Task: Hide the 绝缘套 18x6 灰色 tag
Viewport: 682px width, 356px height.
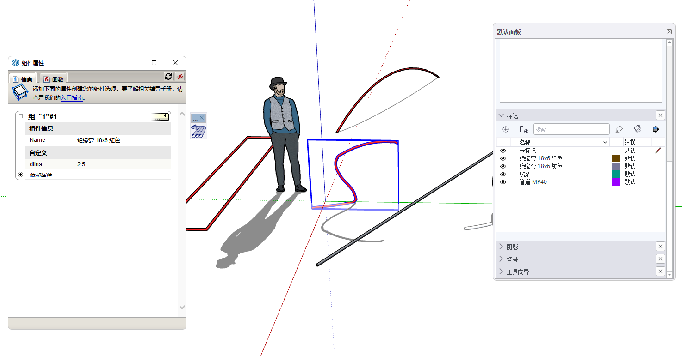Action: click(503, 166)
